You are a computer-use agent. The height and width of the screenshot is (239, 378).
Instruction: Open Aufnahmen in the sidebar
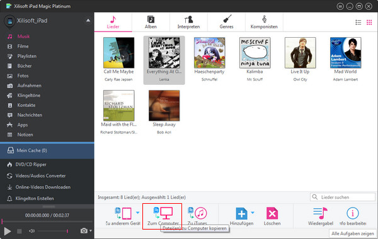click(x=29, y=86)
